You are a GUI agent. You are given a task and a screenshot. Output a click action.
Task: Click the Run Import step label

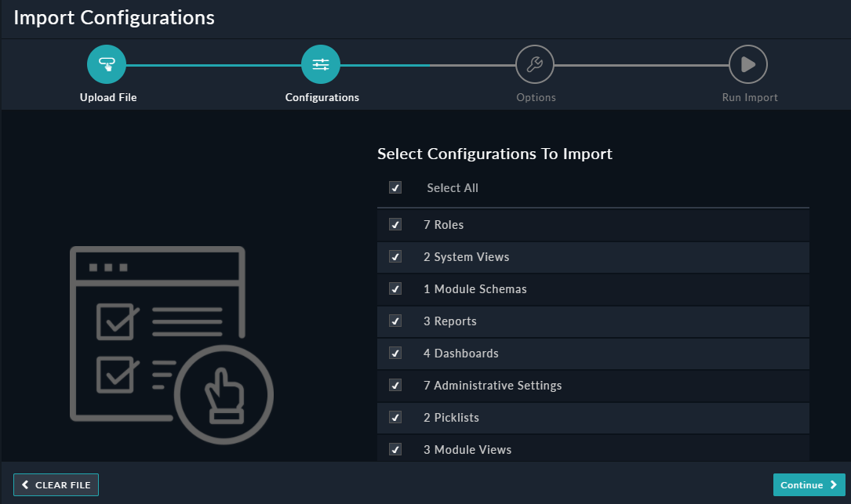pos(749,97)
